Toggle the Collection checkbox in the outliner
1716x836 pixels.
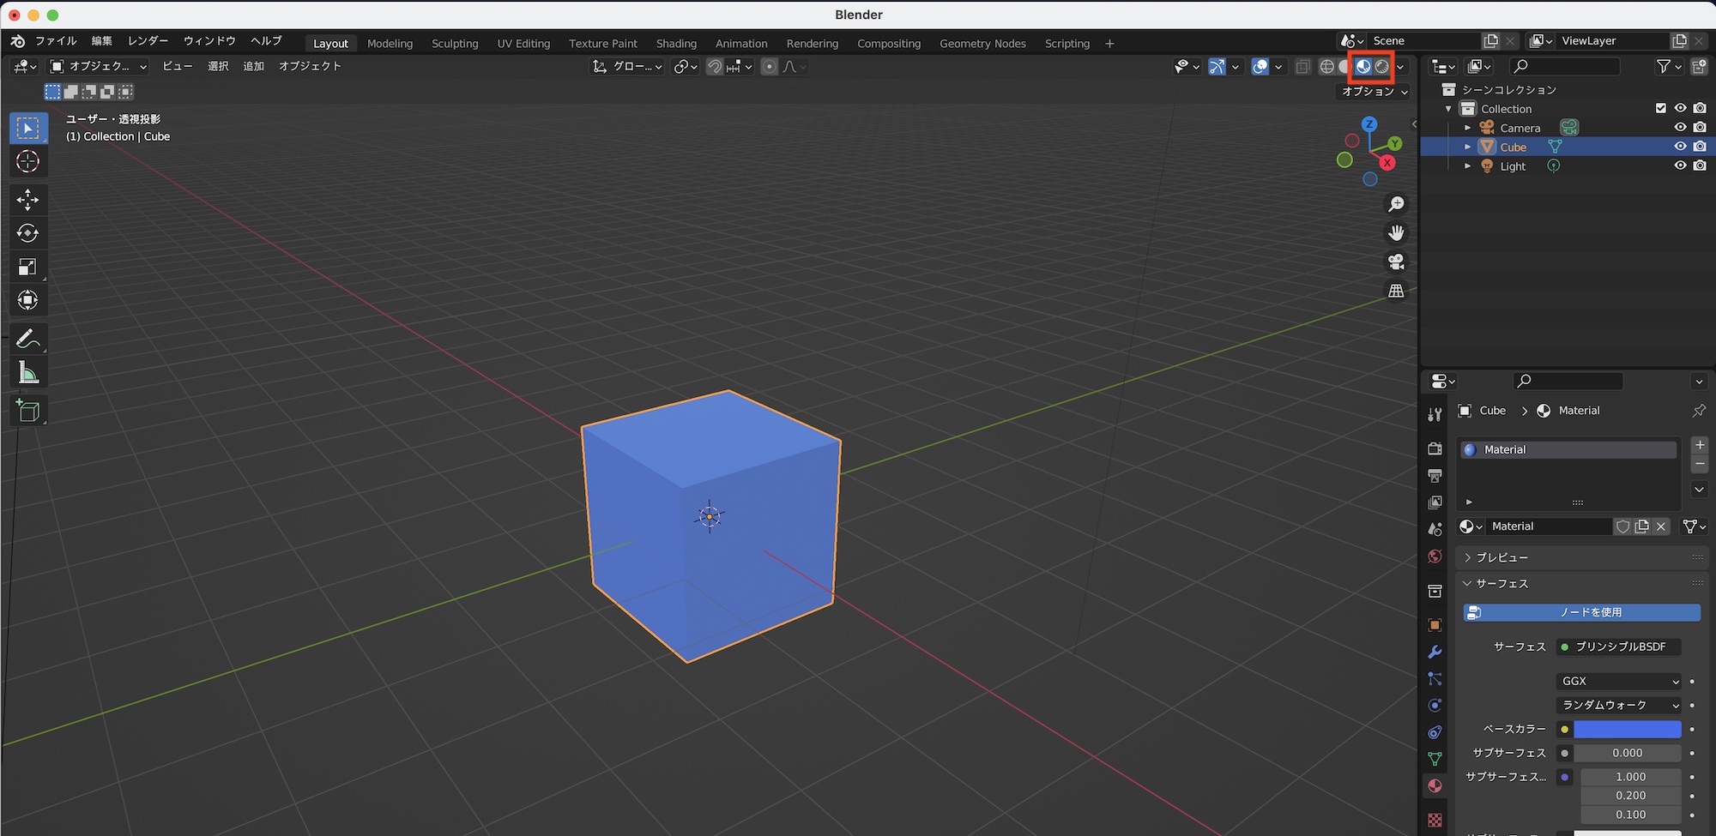tap(1661, 108)
